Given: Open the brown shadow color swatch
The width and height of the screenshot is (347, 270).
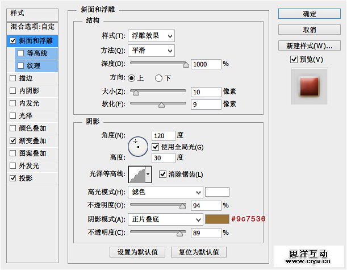Looking at the screenshot, I should pos(217,219).
